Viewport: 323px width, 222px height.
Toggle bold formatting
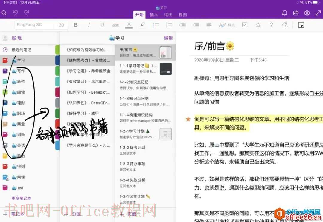point(76,25)
